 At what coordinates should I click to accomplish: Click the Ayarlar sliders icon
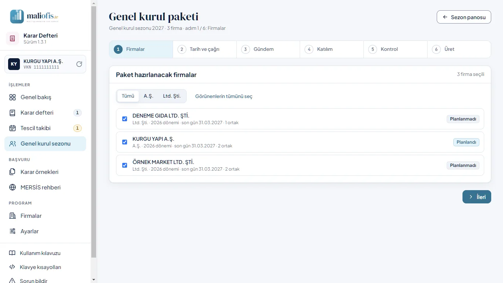pos(13,231)
